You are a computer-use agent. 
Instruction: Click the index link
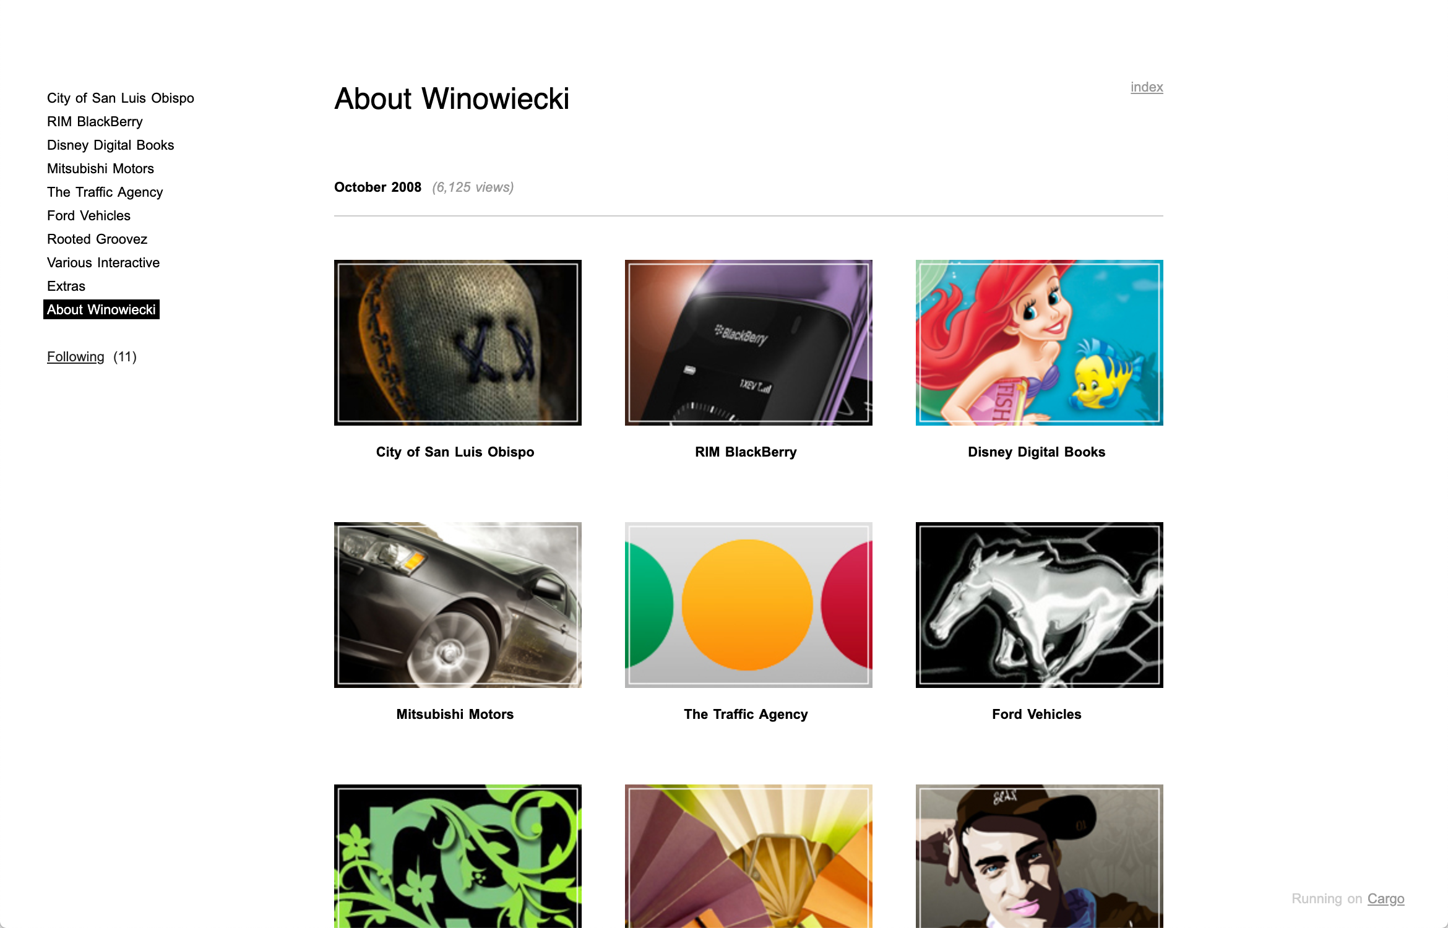1147,87
